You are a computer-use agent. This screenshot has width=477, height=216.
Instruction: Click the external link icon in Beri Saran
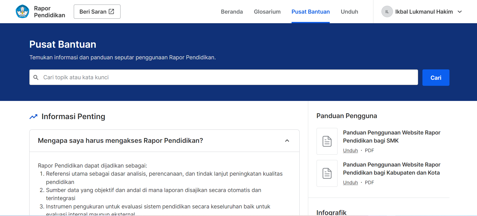pos(111,12)
